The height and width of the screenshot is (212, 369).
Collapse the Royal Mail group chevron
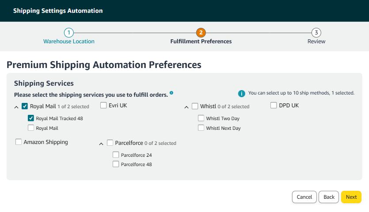pos(16,107)
